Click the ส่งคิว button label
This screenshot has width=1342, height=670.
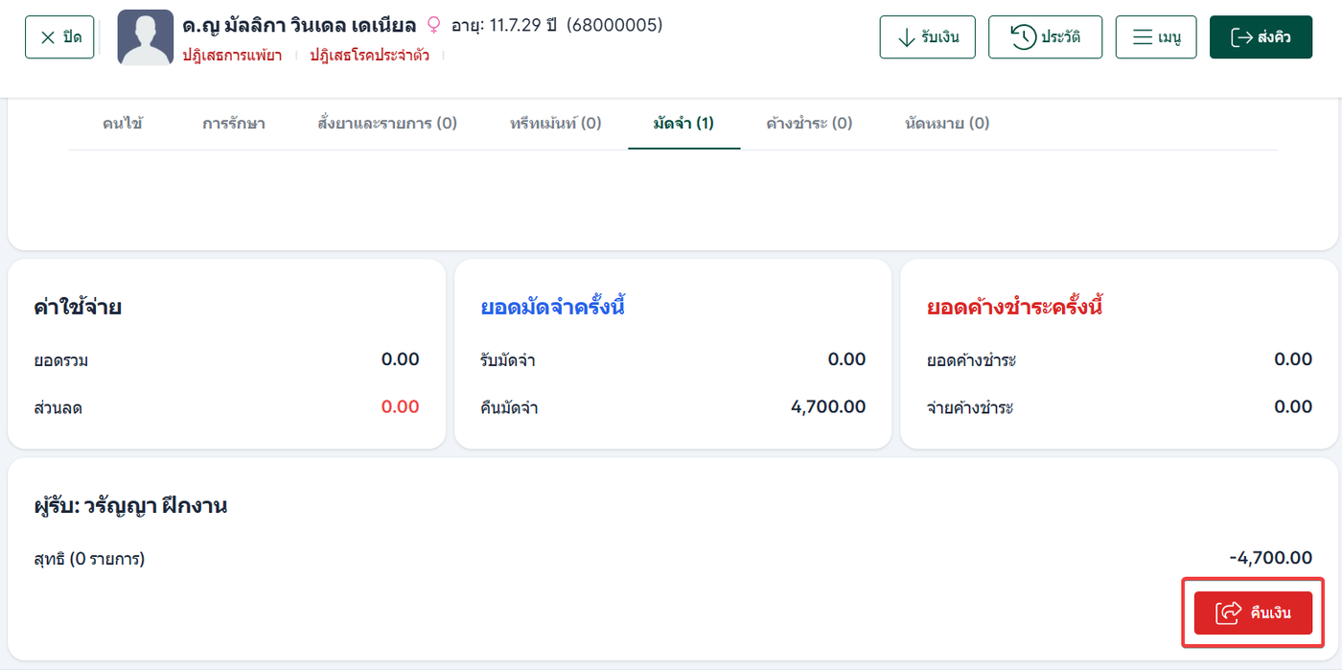[1274, 37]
